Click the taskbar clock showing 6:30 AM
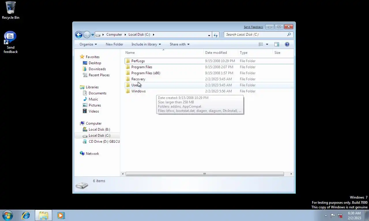The height and width of the screenshot is (221, 369). 354,216
